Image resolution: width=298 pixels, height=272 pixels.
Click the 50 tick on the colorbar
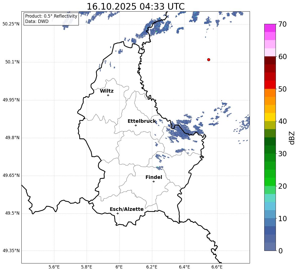click(x=282, y=89)
